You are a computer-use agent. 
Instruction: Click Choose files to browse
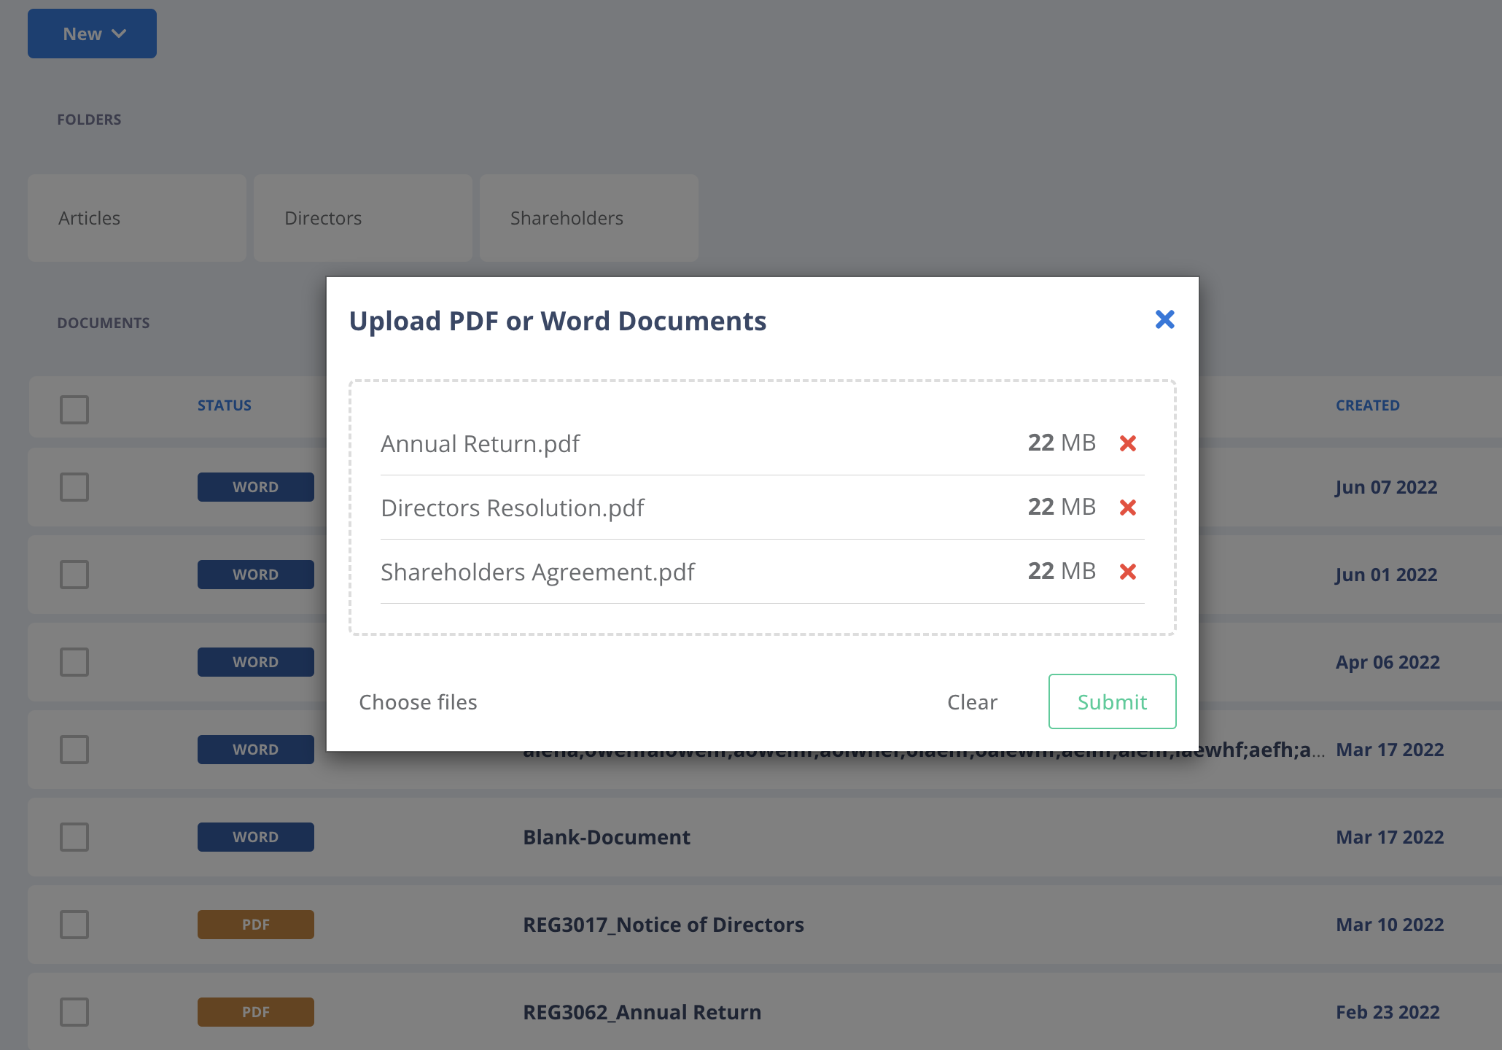[418, 702]
